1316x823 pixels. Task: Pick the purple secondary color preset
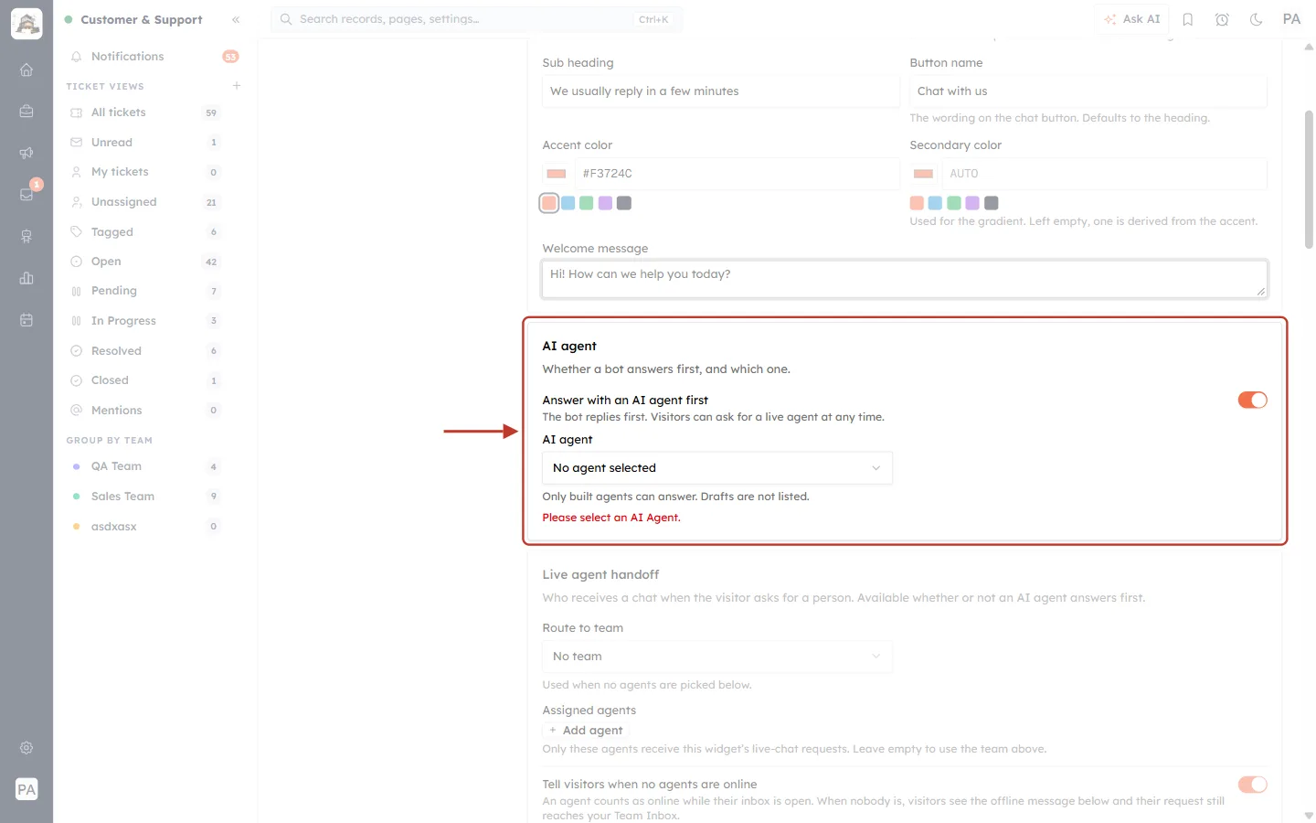coord(972,203)
